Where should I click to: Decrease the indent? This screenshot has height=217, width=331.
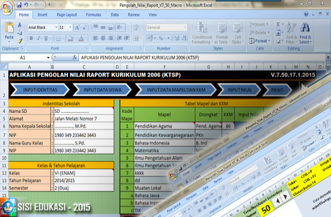pyautogui.click(x=119, y=38)
